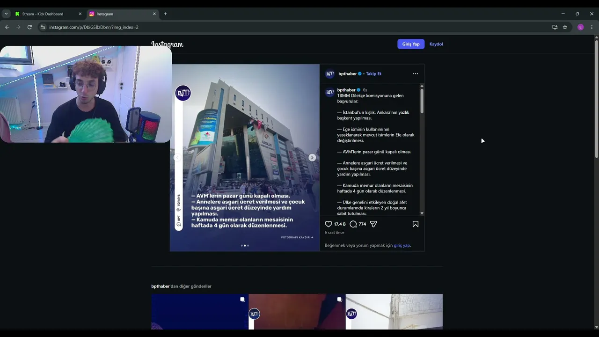Image resolution: width=599 pixels, height=337 pixels.
Task: Click the 6 saat önce timestamp
Action: pos(335,233)
